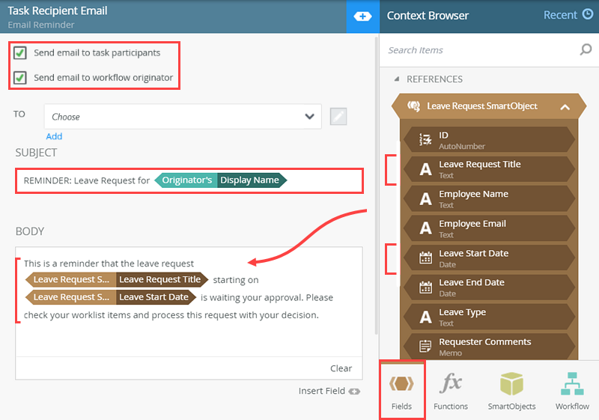Screen dimensions: 599x420
Task: Click the left panel vertical scrollbar
Action: point(377,185)
